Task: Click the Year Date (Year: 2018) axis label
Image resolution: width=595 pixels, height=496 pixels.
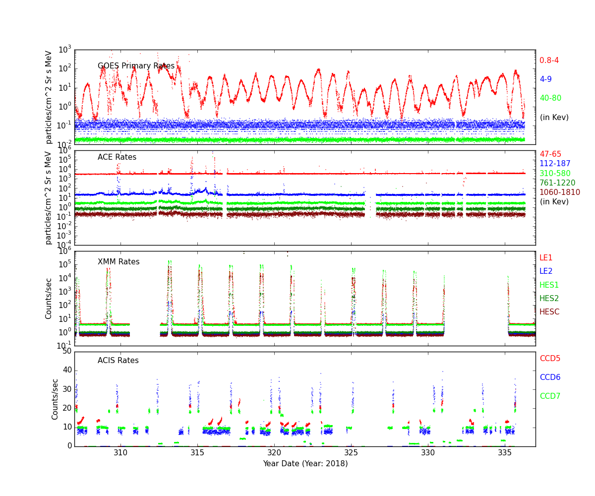Action: [x=305, y=464]
